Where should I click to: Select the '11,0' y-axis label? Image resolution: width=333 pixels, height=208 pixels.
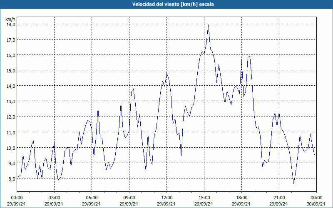(11, 132)
